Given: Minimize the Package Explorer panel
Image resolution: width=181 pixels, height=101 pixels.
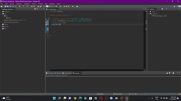Looking at the screenshot, I should pos(42,9).
